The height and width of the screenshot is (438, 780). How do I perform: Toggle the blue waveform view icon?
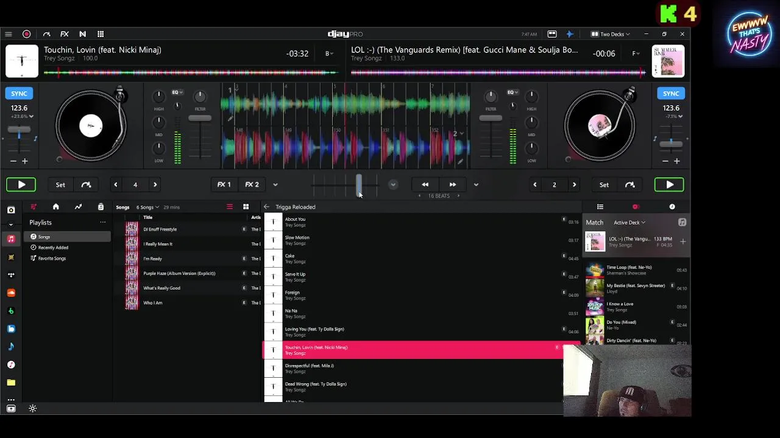click(x=570, y=34)
